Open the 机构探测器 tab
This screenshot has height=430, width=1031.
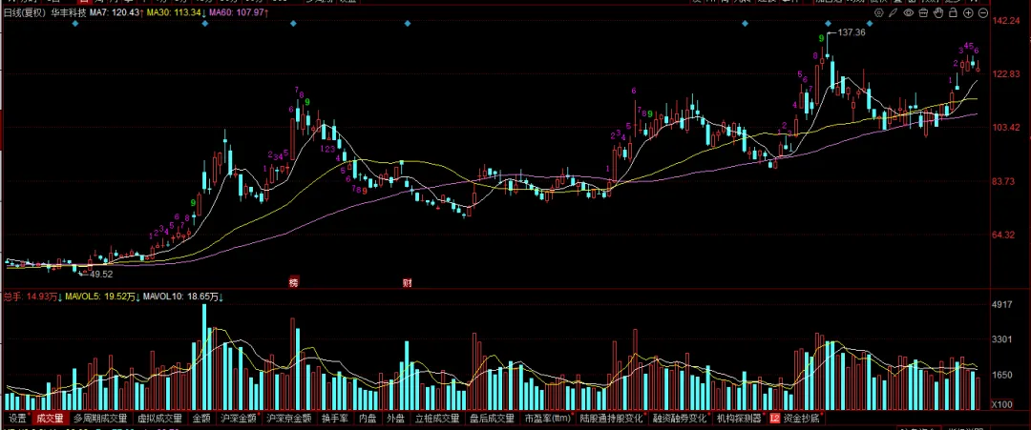click(739, 419)
